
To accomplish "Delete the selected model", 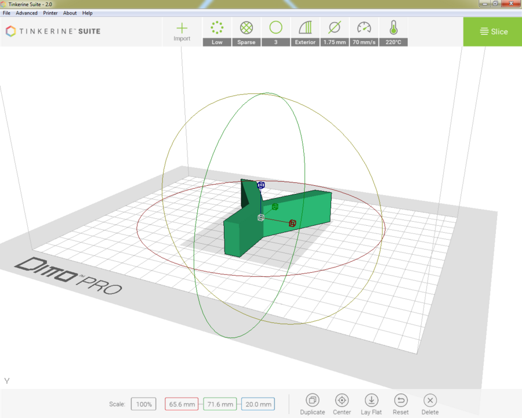I will (430, 403).
